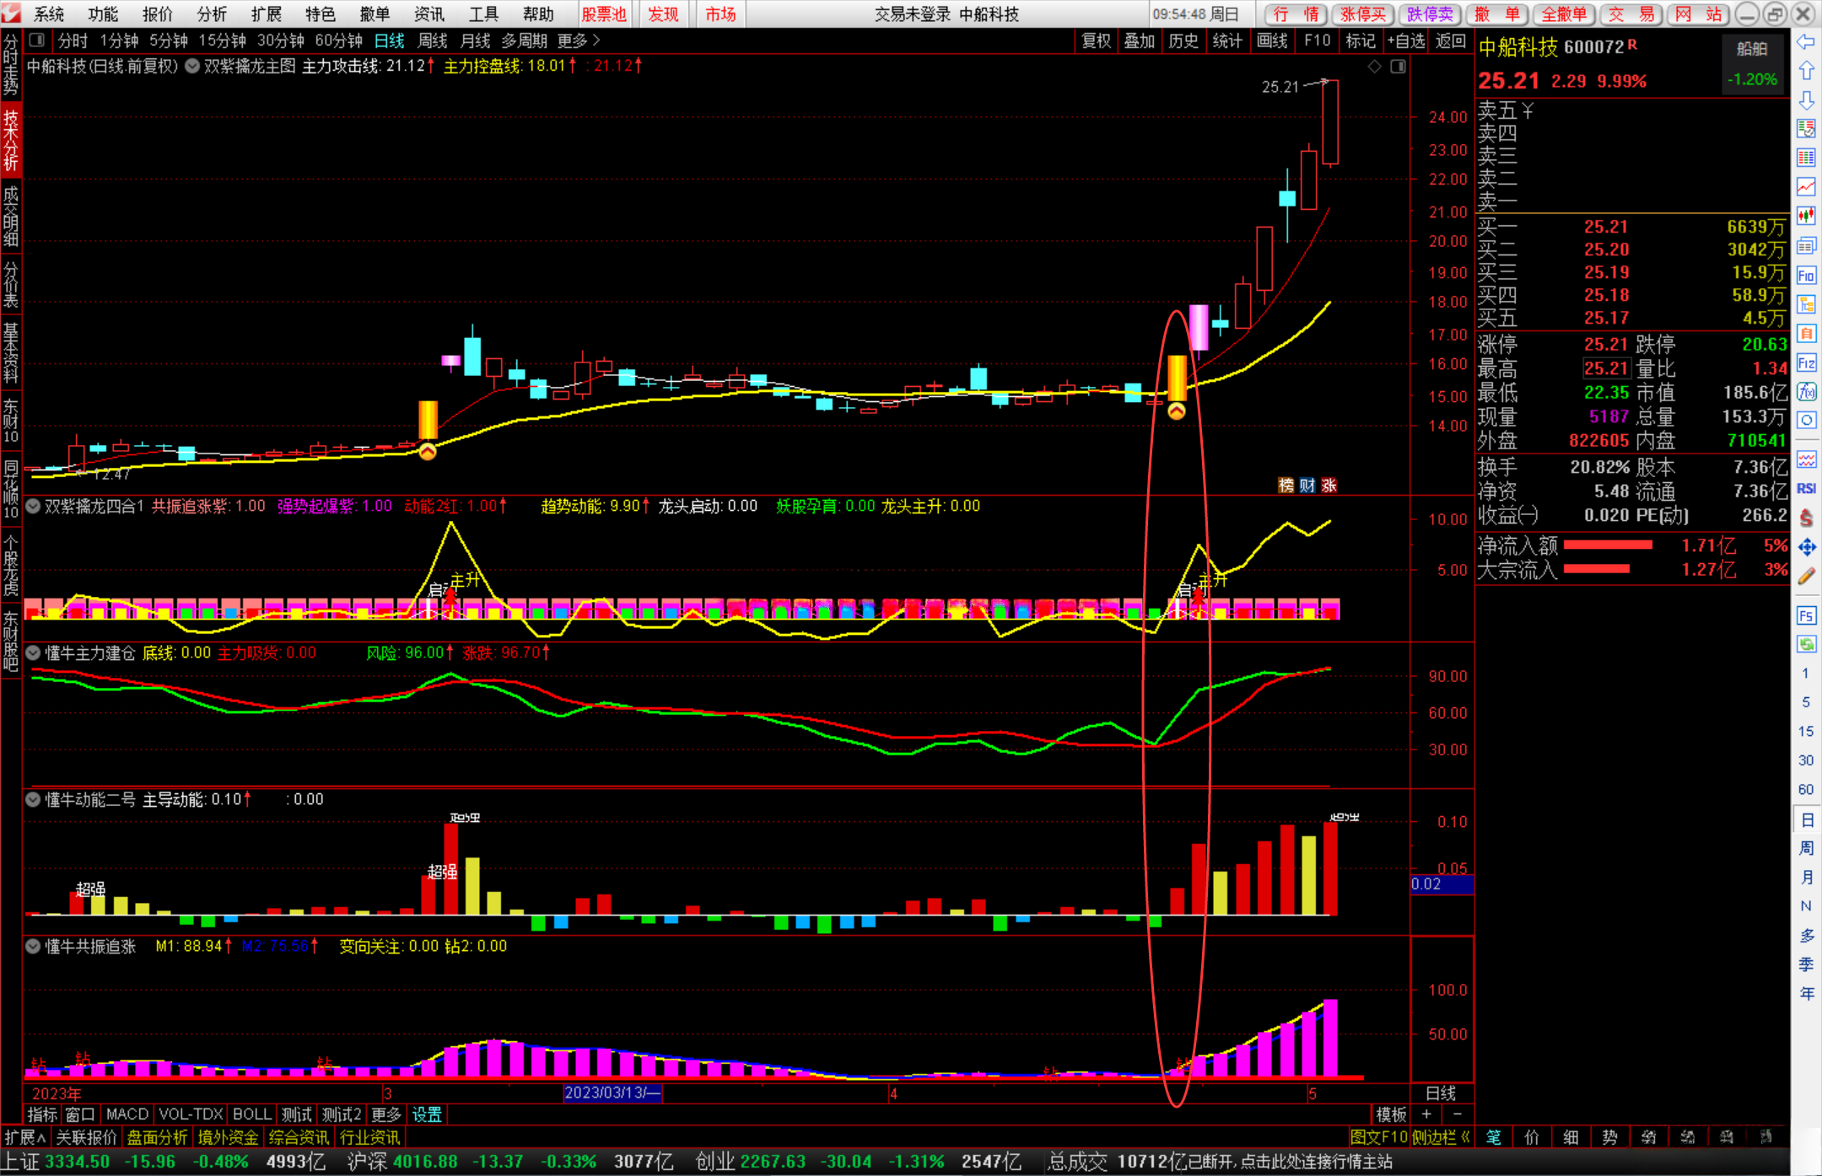Select the pencil drawing tool icon
Screen dimensions: 1822x1176
pos(1806,577)
